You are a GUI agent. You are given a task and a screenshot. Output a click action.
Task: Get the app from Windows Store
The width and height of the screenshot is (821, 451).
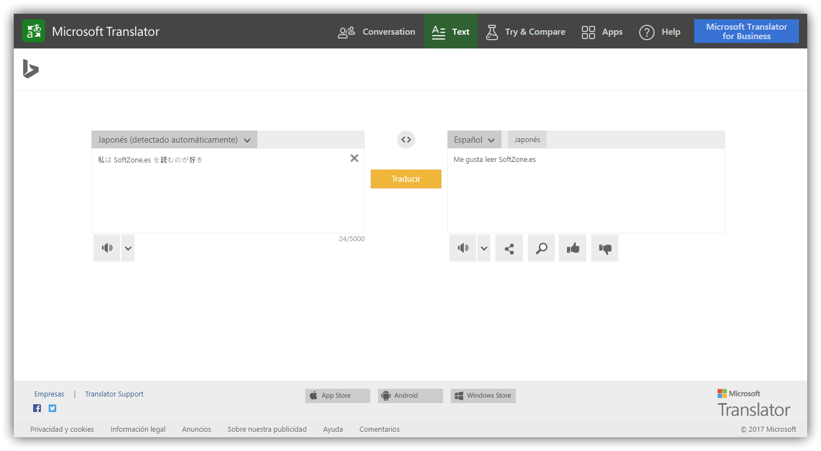pos(483,395)
